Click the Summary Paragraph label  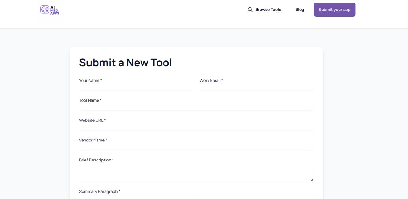coord(99,191)
